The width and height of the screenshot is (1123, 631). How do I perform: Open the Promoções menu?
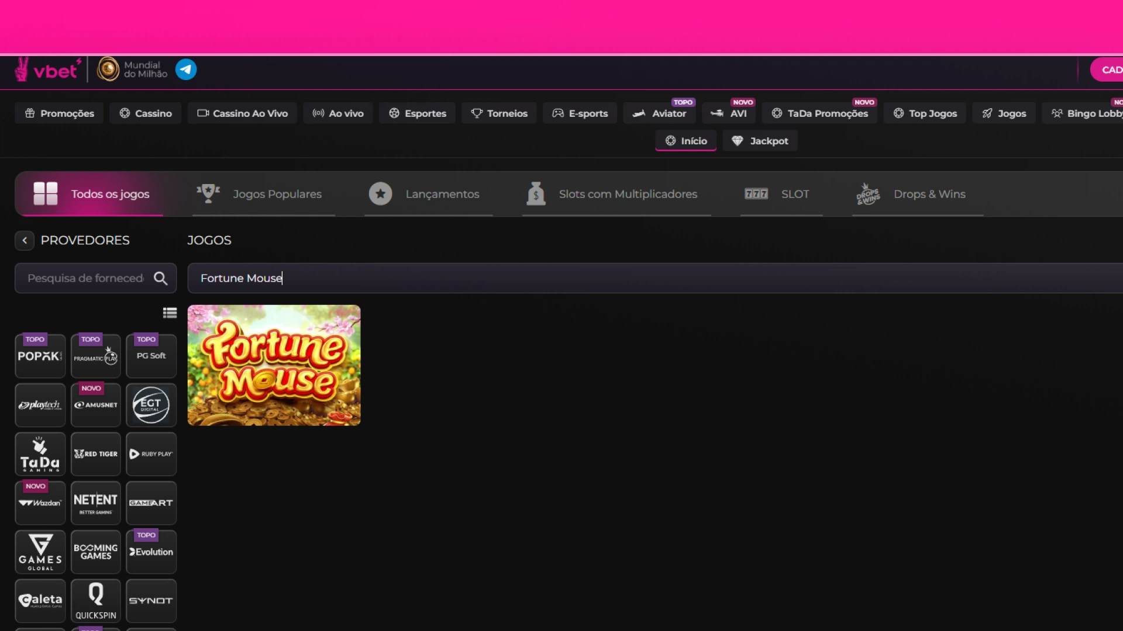[59, 113]
